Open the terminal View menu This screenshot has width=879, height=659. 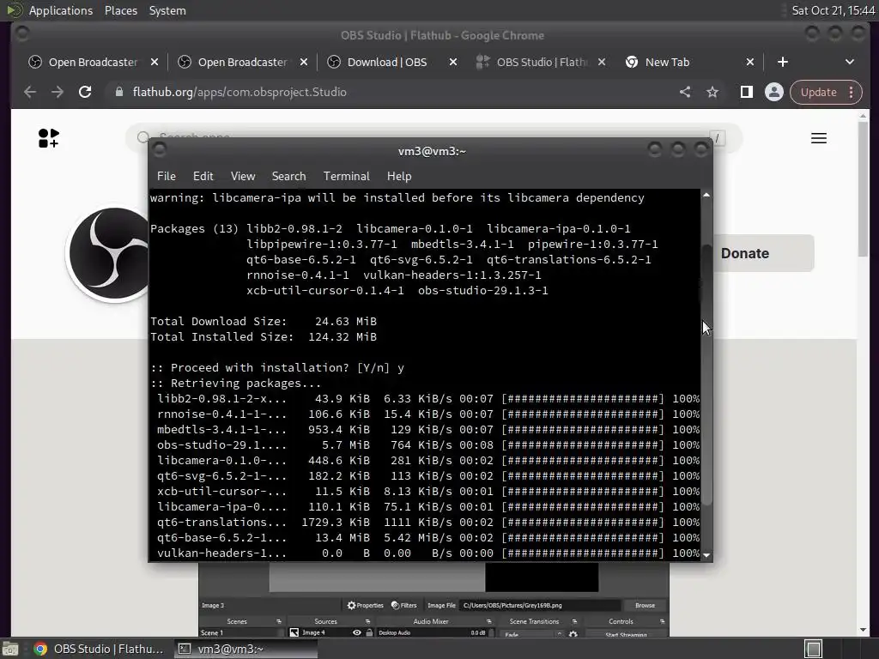243,176
